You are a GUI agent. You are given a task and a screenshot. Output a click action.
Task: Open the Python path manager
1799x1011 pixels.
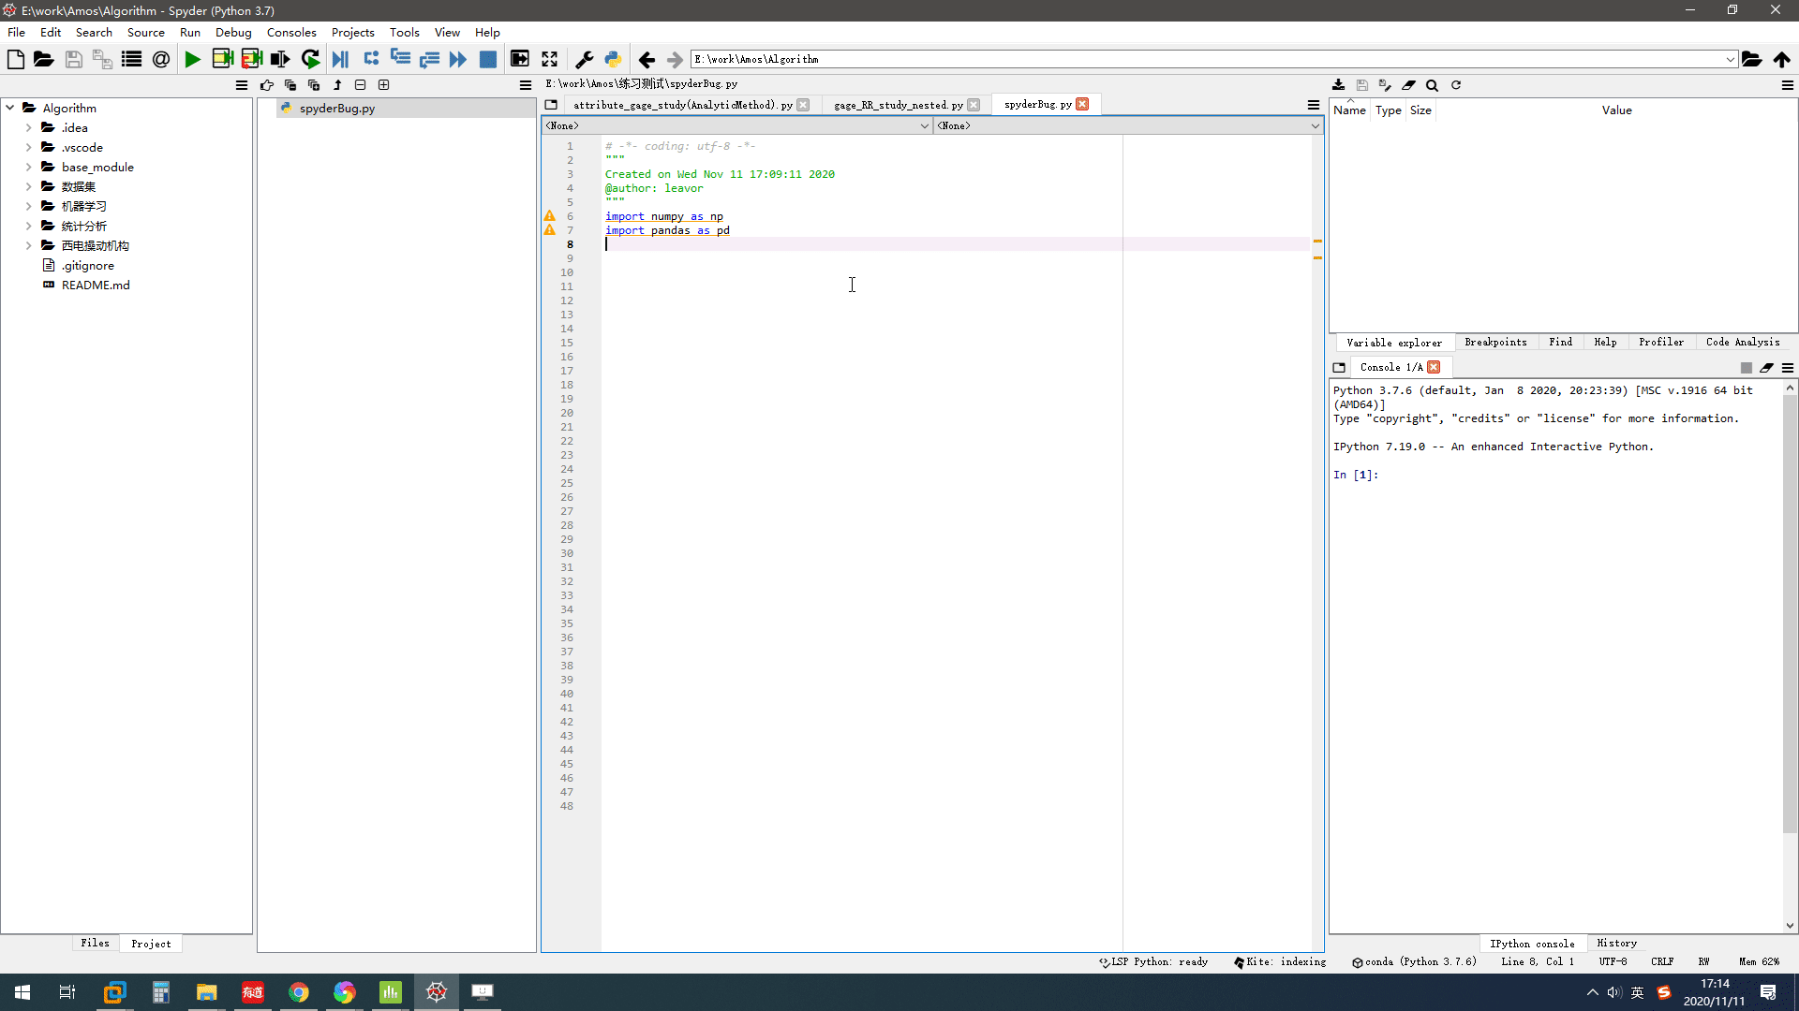[614, 59]
